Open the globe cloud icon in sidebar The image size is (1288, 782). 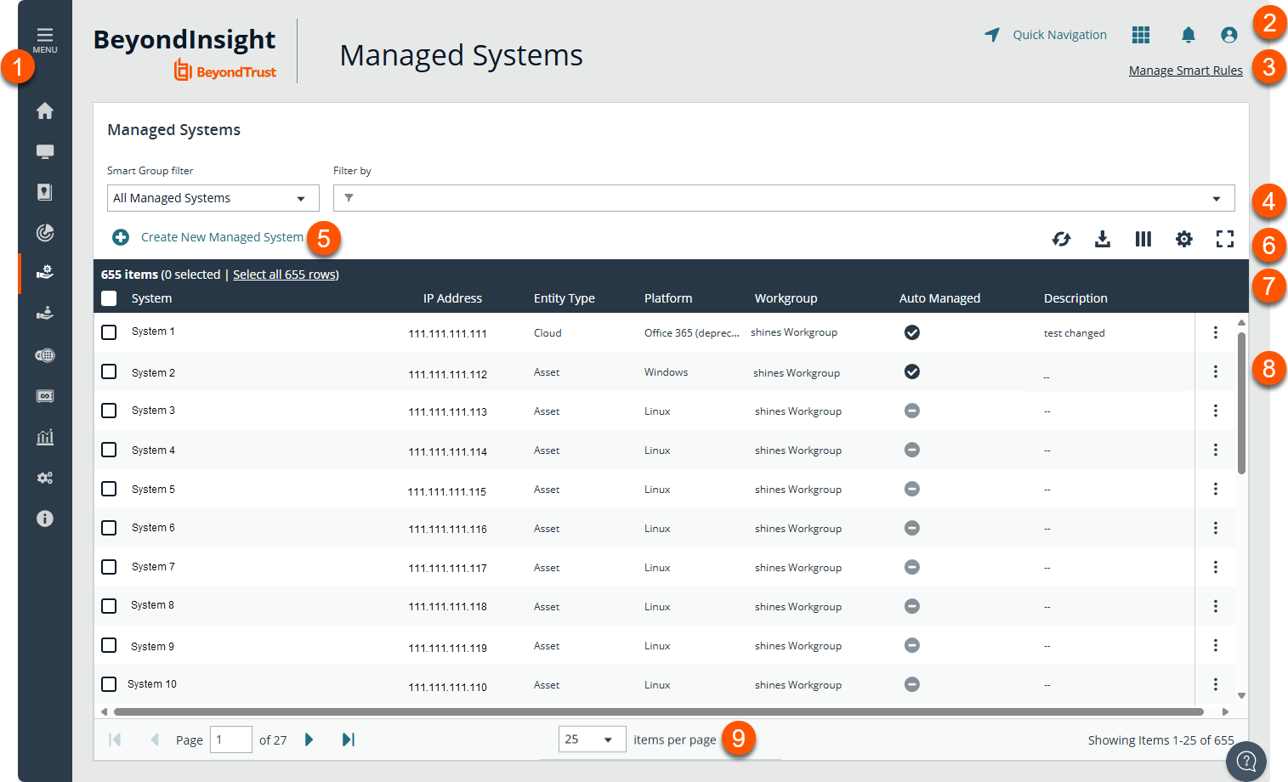(x=45, y=355)
